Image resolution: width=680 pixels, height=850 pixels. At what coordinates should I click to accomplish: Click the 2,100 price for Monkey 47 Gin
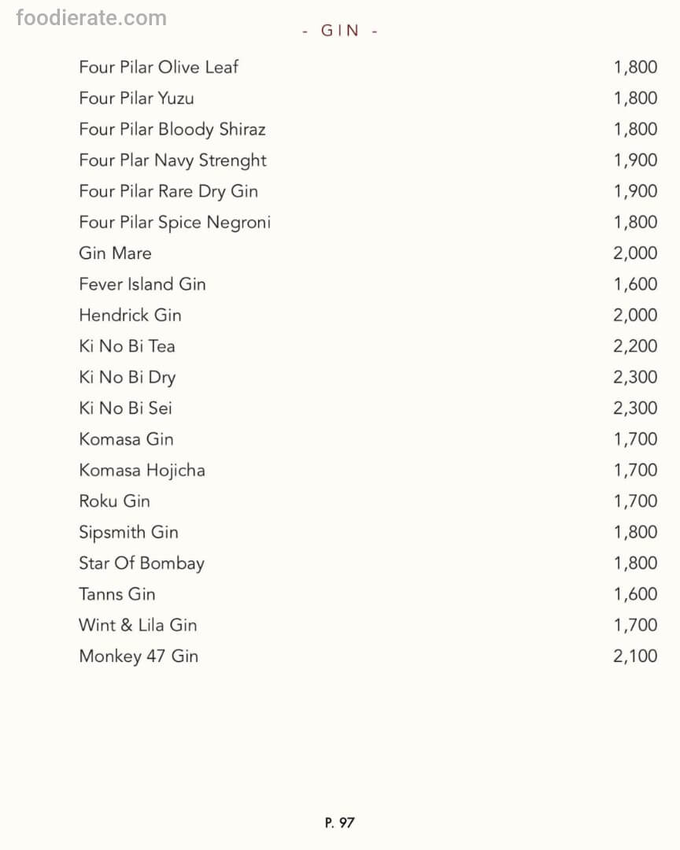pyautogui.click(x=635, y=656)
